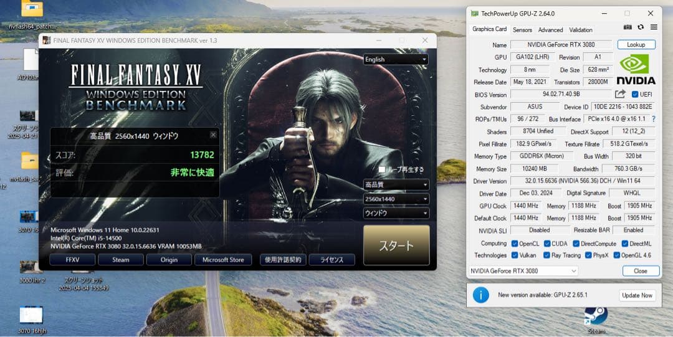Open the 高品質 quality dropdown
Image resolution: width=673 pixels, height=337 pixels.
[x=396, y=184]
